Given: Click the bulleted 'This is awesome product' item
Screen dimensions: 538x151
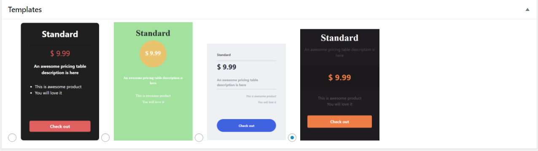Looking at the screenshot, I should click(x=58, y=87).
